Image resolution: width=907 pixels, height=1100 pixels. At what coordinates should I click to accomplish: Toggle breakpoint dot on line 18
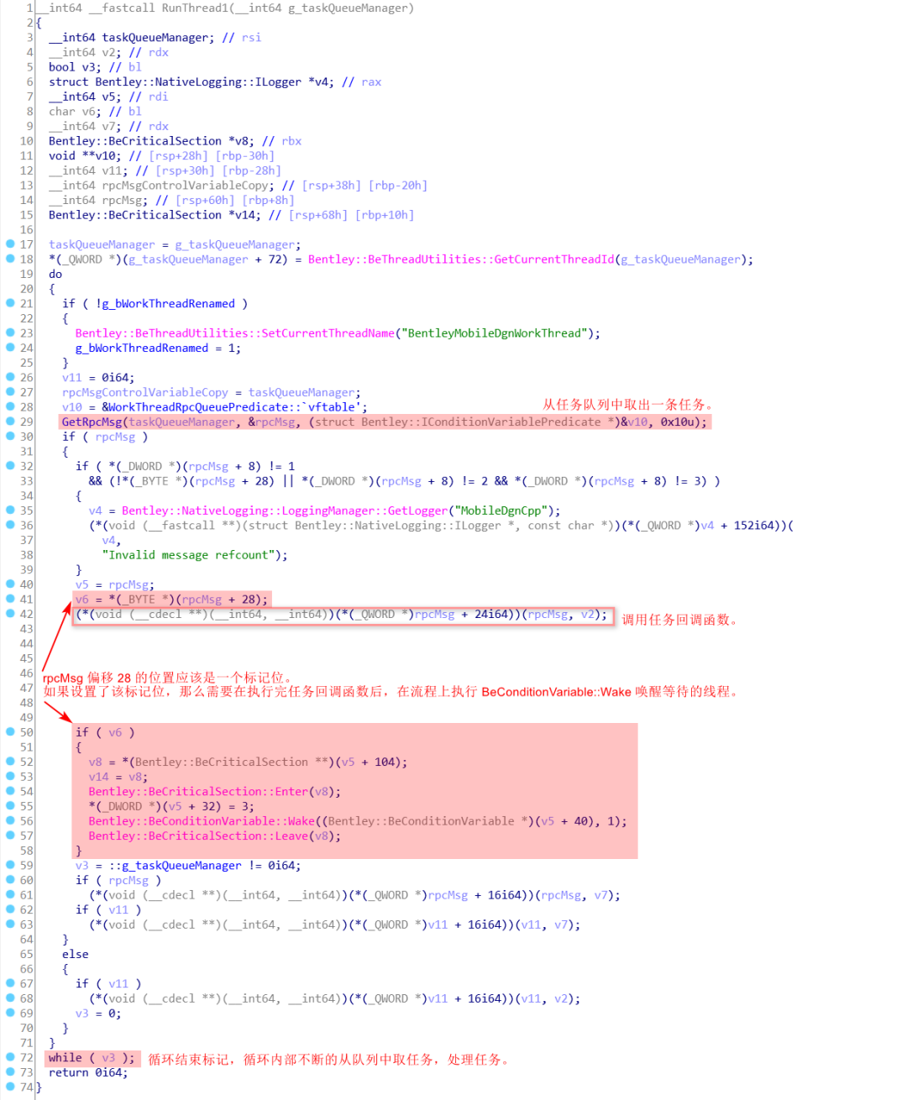click(10, 259)
